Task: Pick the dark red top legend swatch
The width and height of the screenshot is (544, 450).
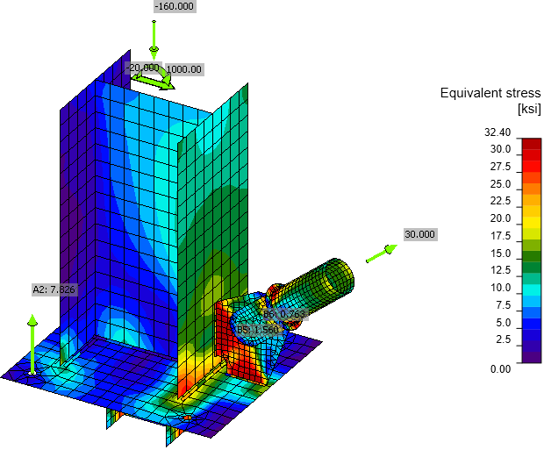Action: [532, 144]
